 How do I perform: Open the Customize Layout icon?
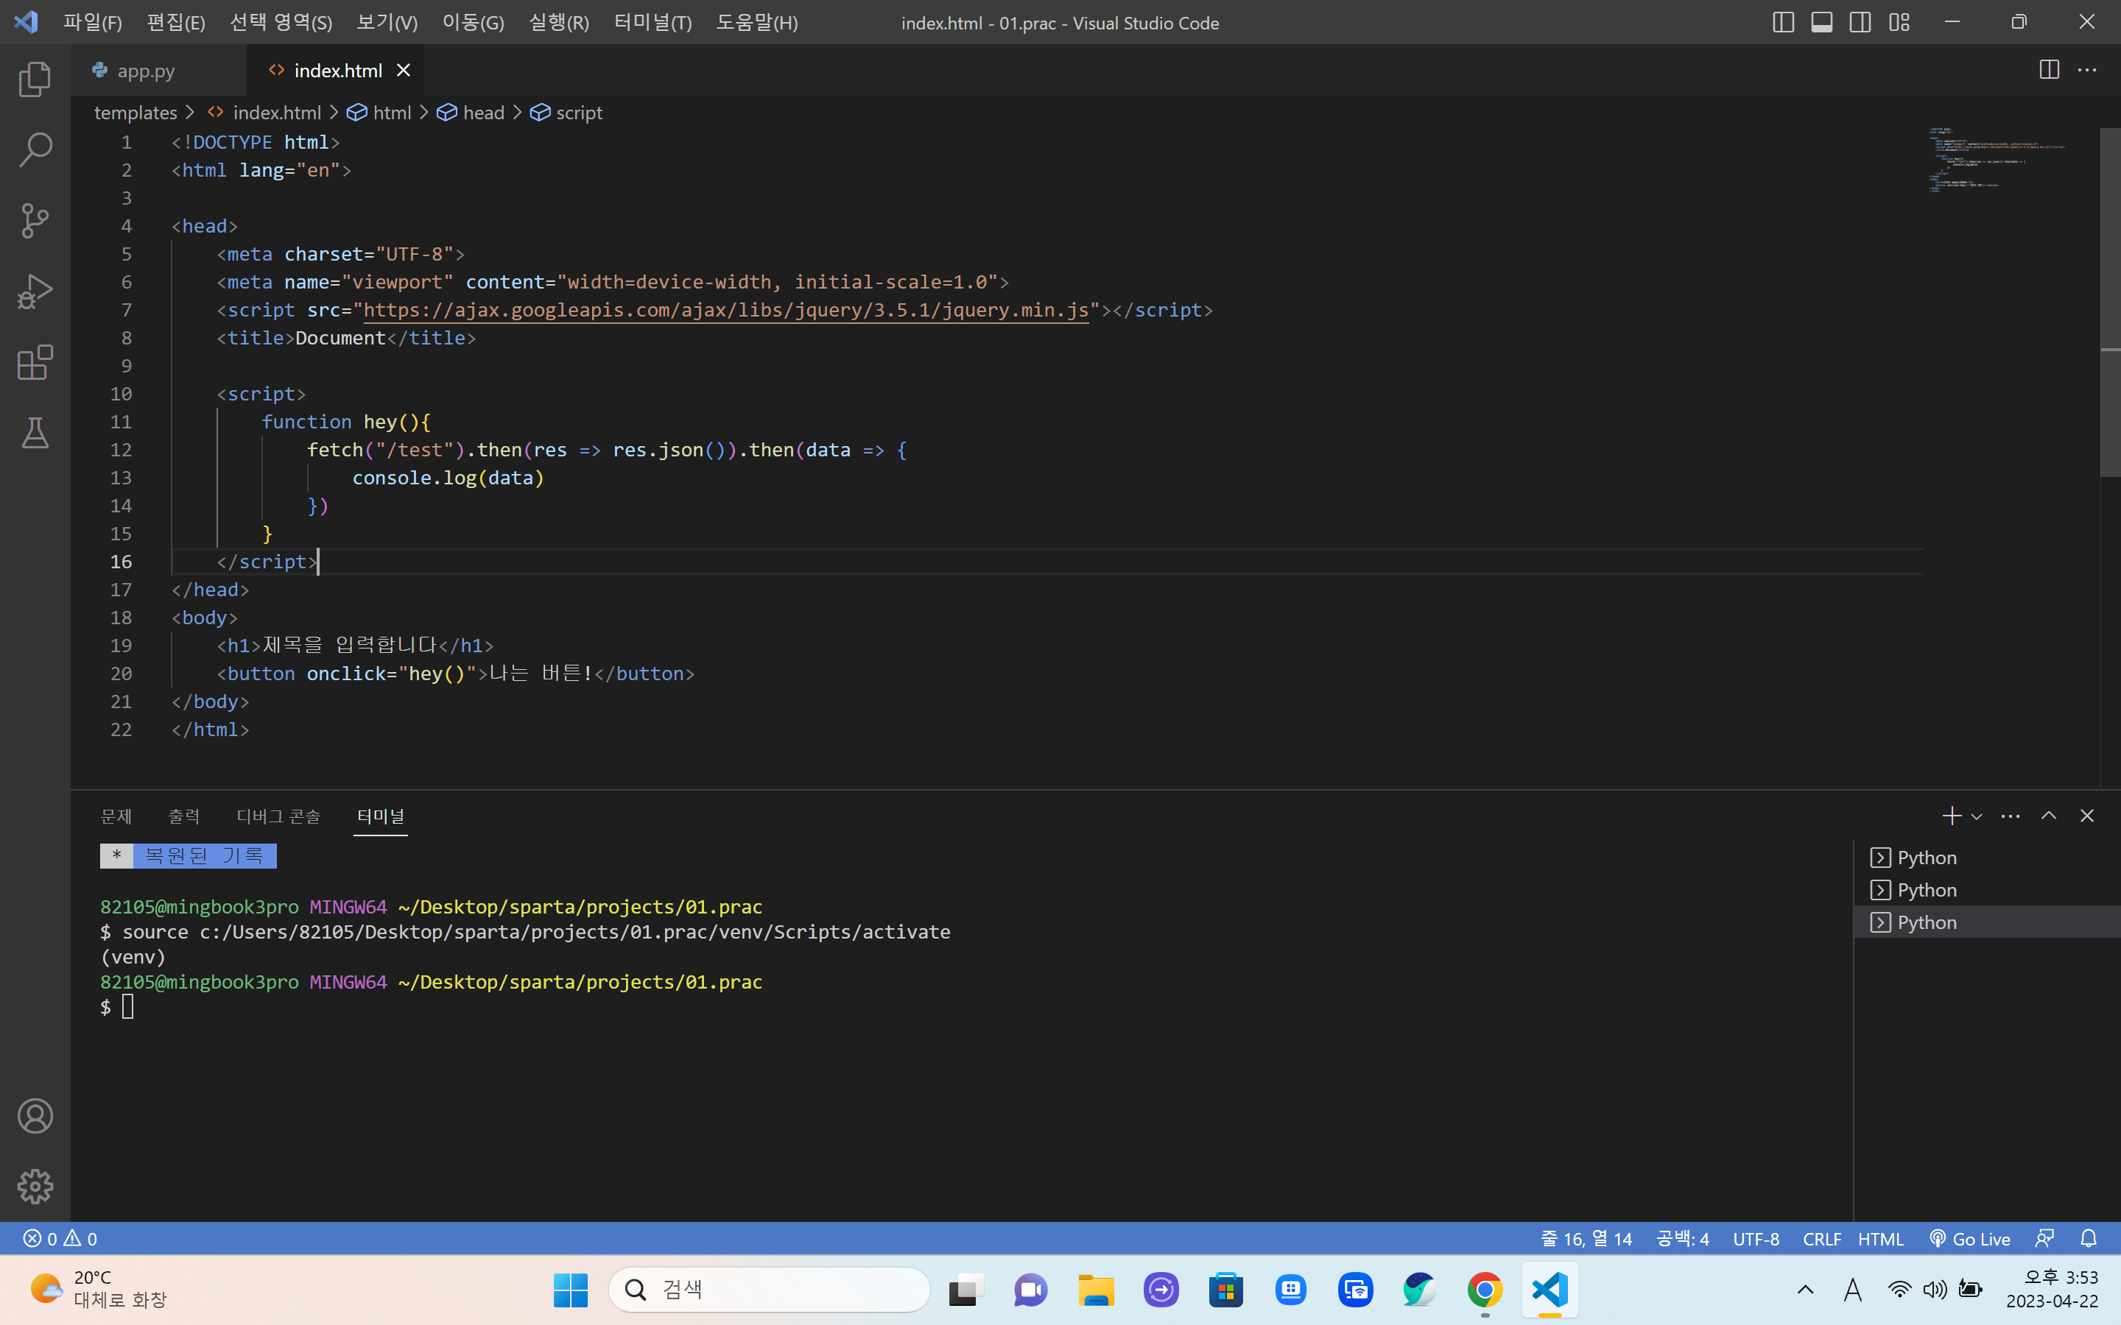1899,22
